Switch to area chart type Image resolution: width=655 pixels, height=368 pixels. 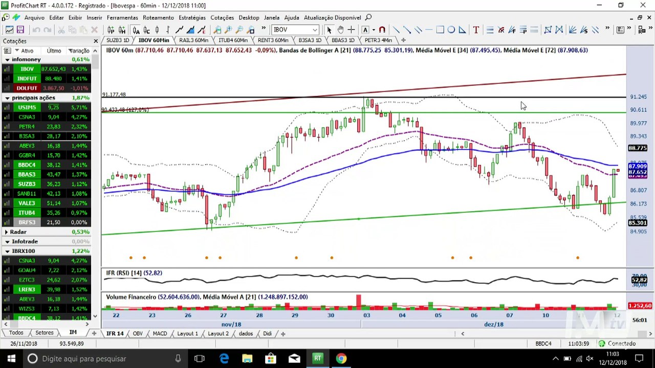tap(190, 30)
